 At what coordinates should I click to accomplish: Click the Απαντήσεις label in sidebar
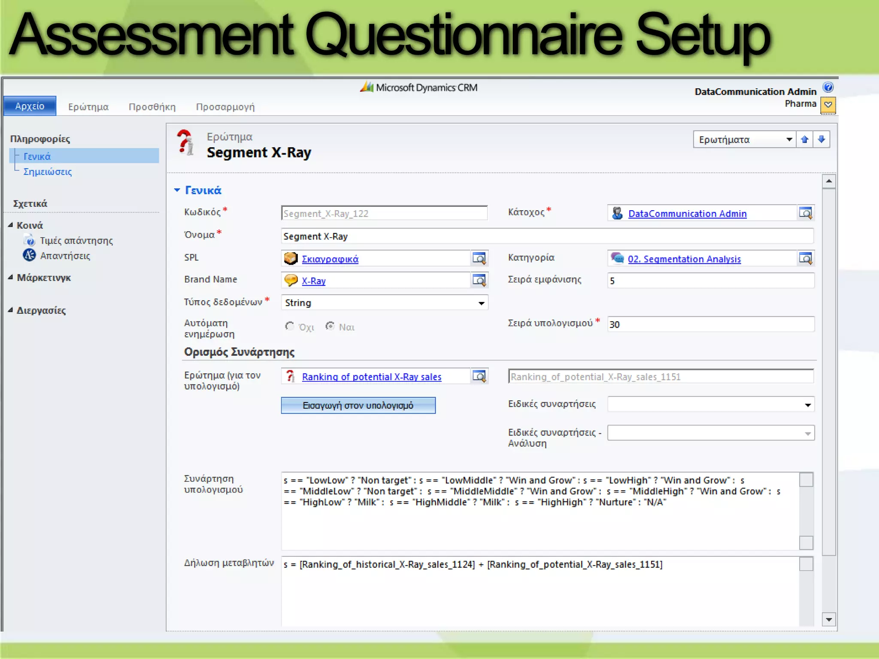click(65, 256)
